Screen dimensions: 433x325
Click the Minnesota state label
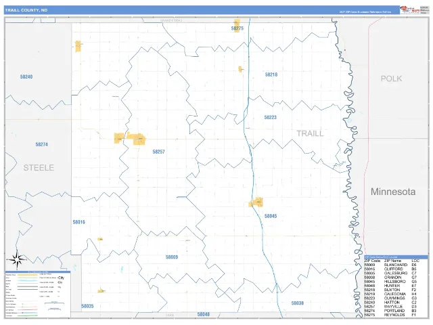tap(393, 192)
